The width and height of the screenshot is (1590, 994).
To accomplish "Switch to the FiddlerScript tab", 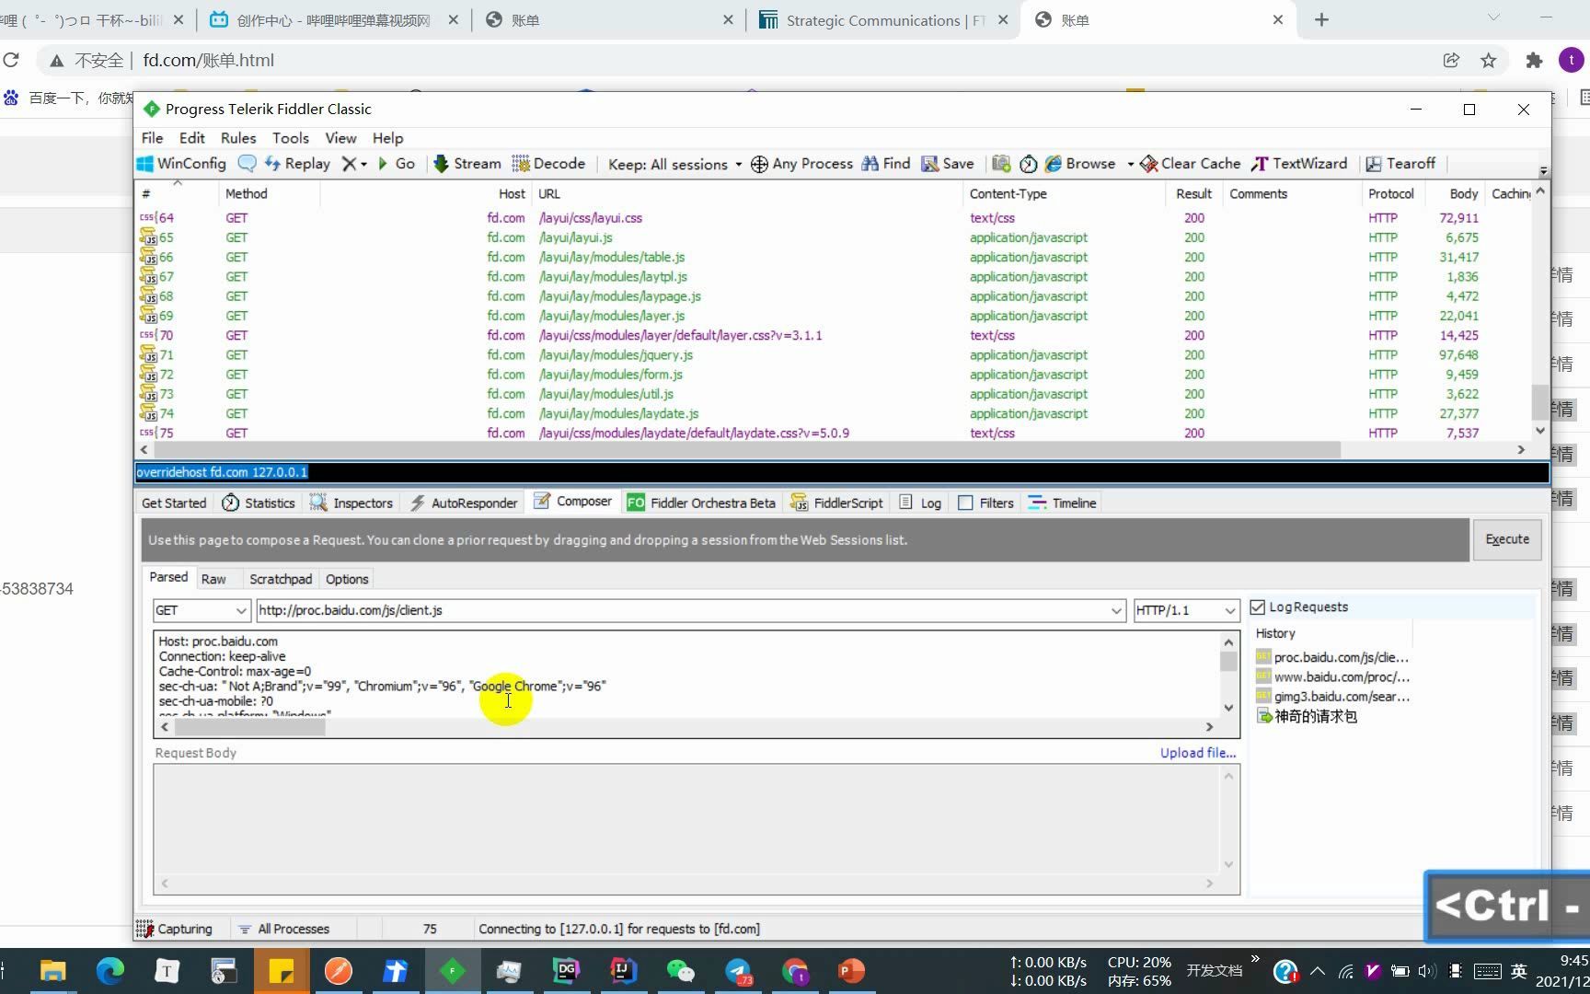I will point(836,503).
